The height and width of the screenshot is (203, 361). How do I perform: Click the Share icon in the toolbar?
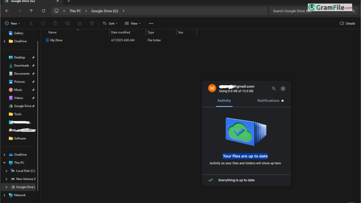point(80,23)
